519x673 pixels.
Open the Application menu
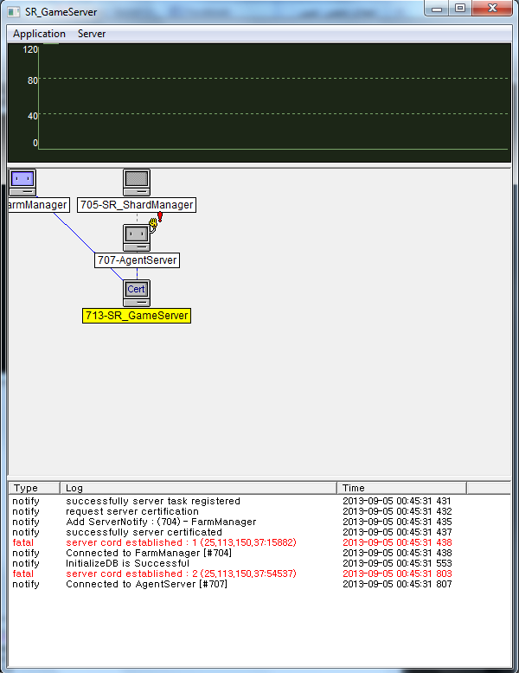(x=39, y=34)
